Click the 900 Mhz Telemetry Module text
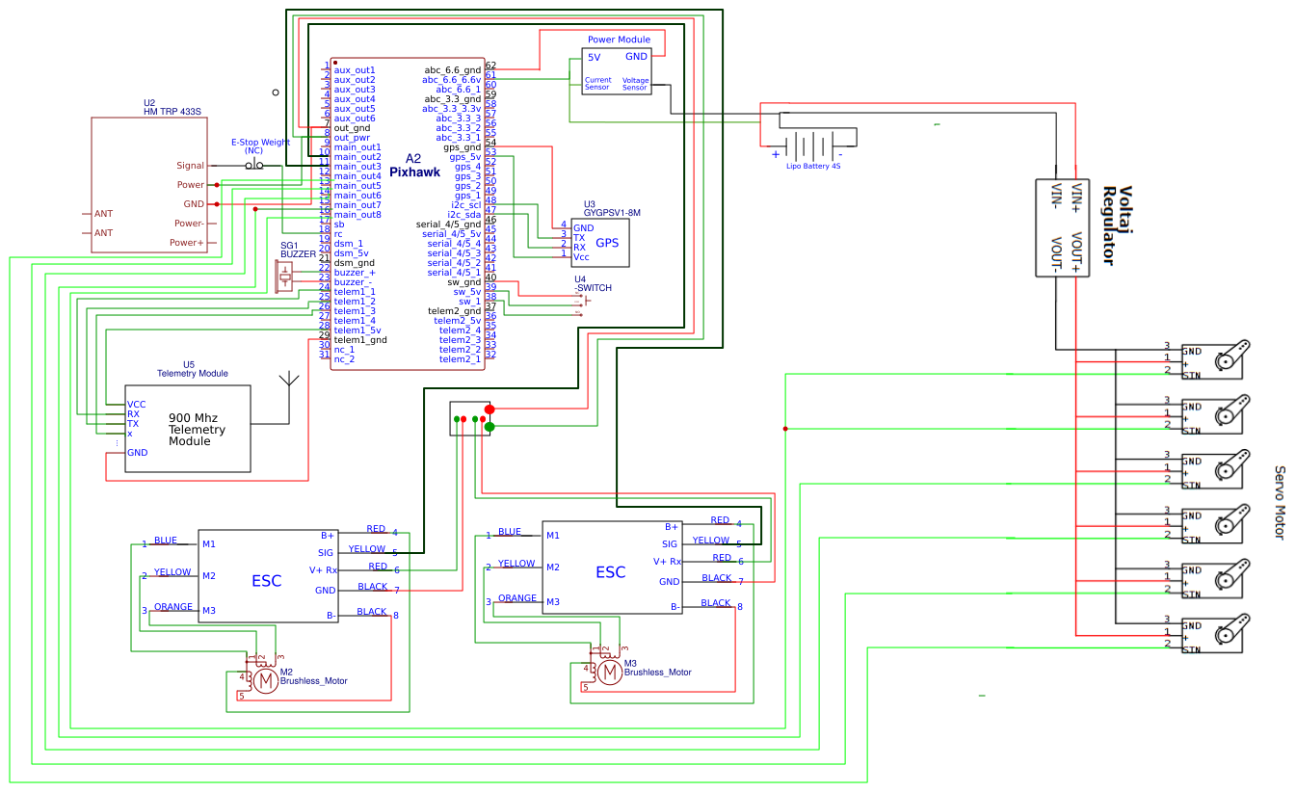1296x792 pixels. click(197, 430)
